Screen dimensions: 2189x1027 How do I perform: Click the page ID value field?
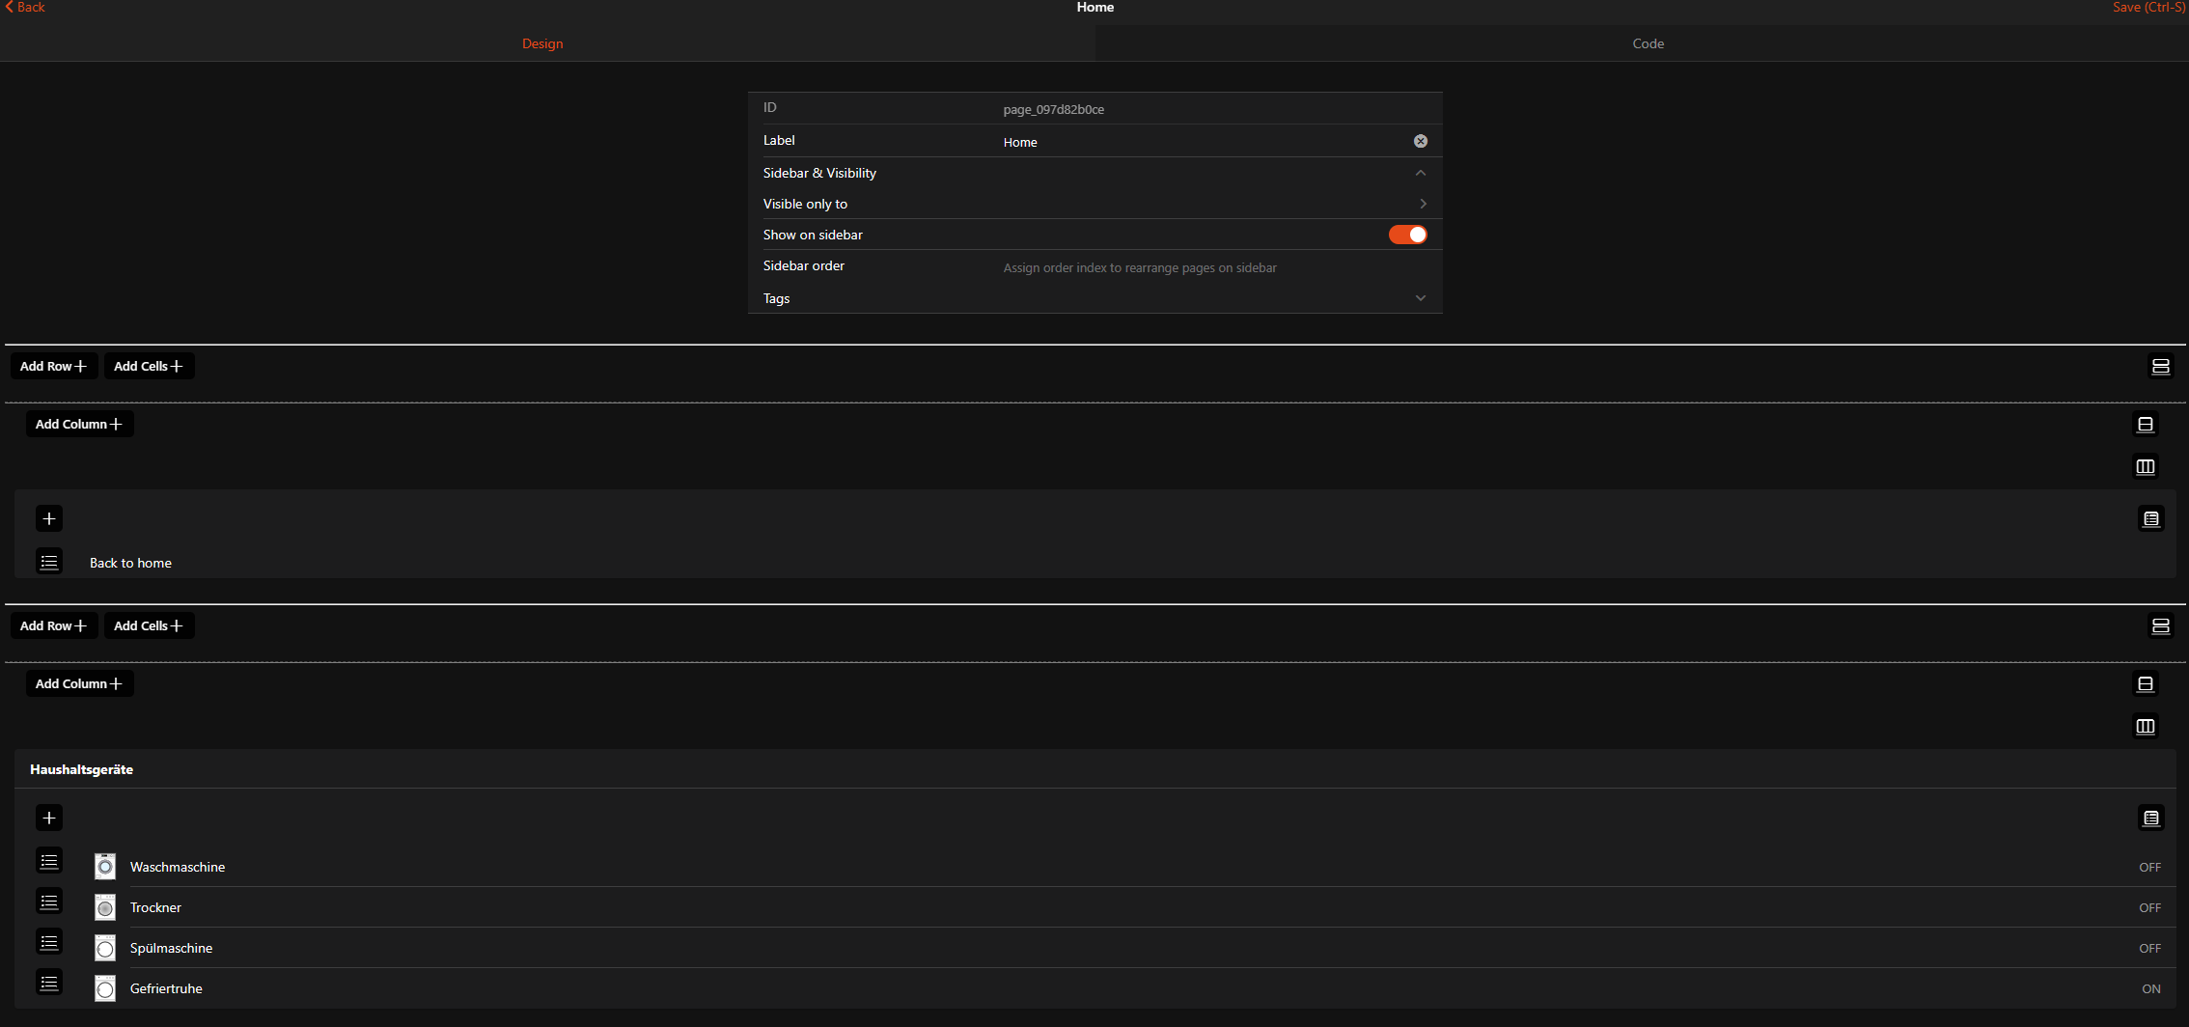coord(1214,109)
